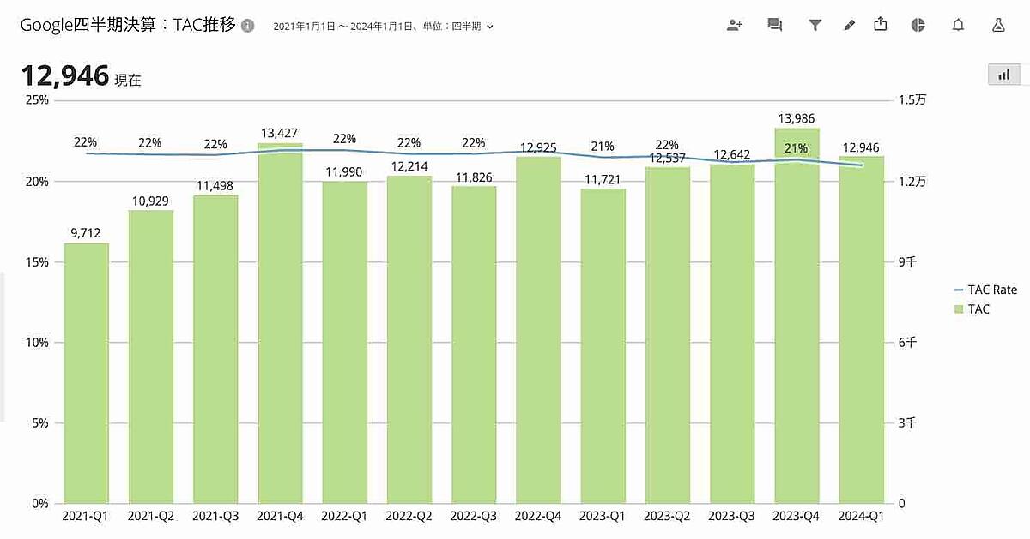Screen dimensions: 1030x539
Task: Toggle TAC series in legend
Action: click(972, 308)
